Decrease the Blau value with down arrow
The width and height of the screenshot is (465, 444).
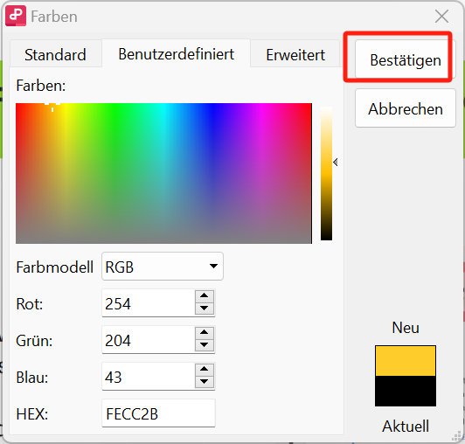pos(204,382)
